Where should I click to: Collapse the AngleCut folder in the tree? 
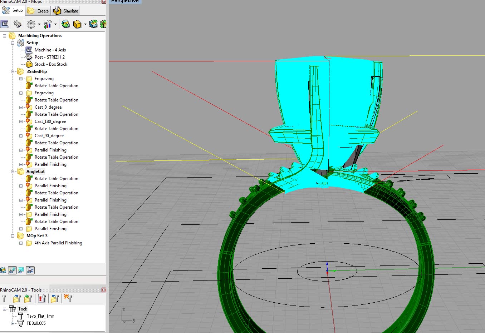coord(13,172)
